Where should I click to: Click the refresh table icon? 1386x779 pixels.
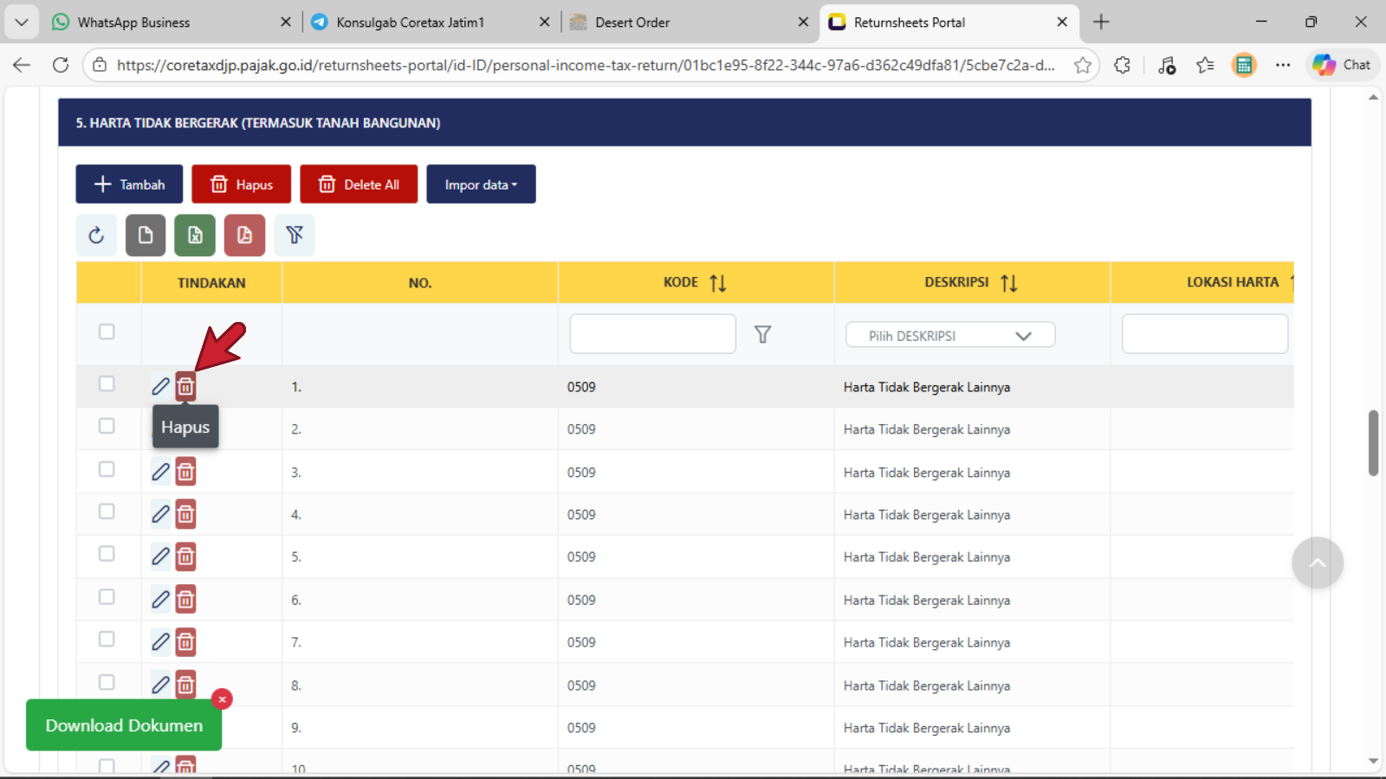[x=96, y=235]
